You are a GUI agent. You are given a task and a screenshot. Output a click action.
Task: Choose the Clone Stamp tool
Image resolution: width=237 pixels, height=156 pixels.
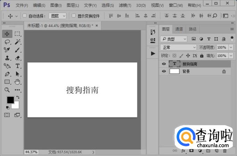(7, 58)
